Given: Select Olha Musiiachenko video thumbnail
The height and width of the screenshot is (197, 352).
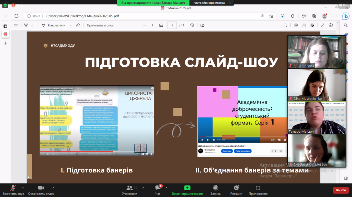Looking at the screenshot, I should pos(317,85).
